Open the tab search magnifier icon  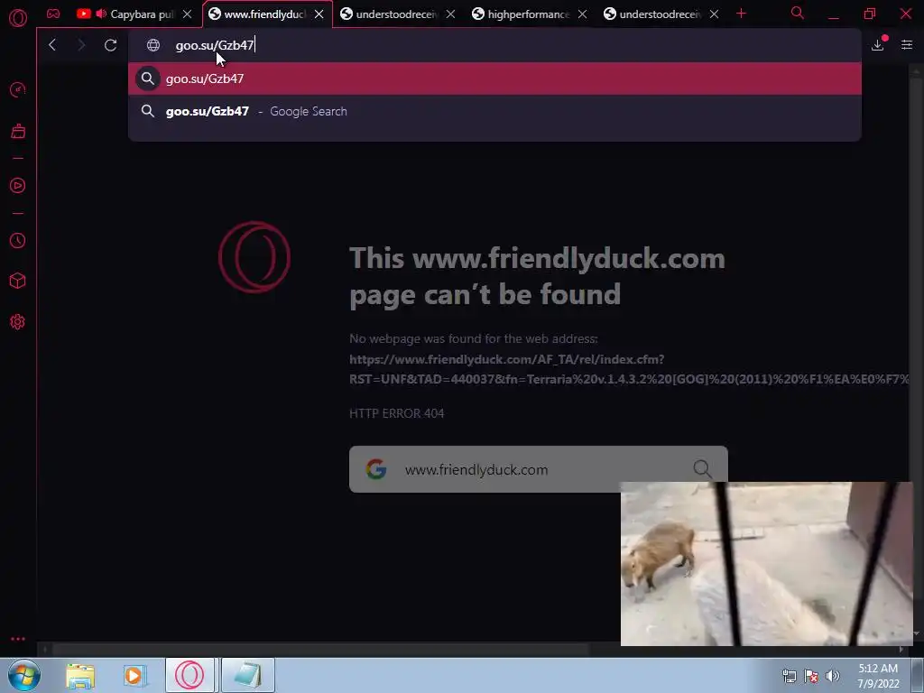coord(798,13)
